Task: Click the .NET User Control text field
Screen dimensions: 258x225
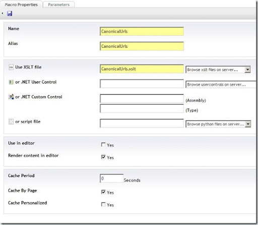Action: tap(142, 84)
